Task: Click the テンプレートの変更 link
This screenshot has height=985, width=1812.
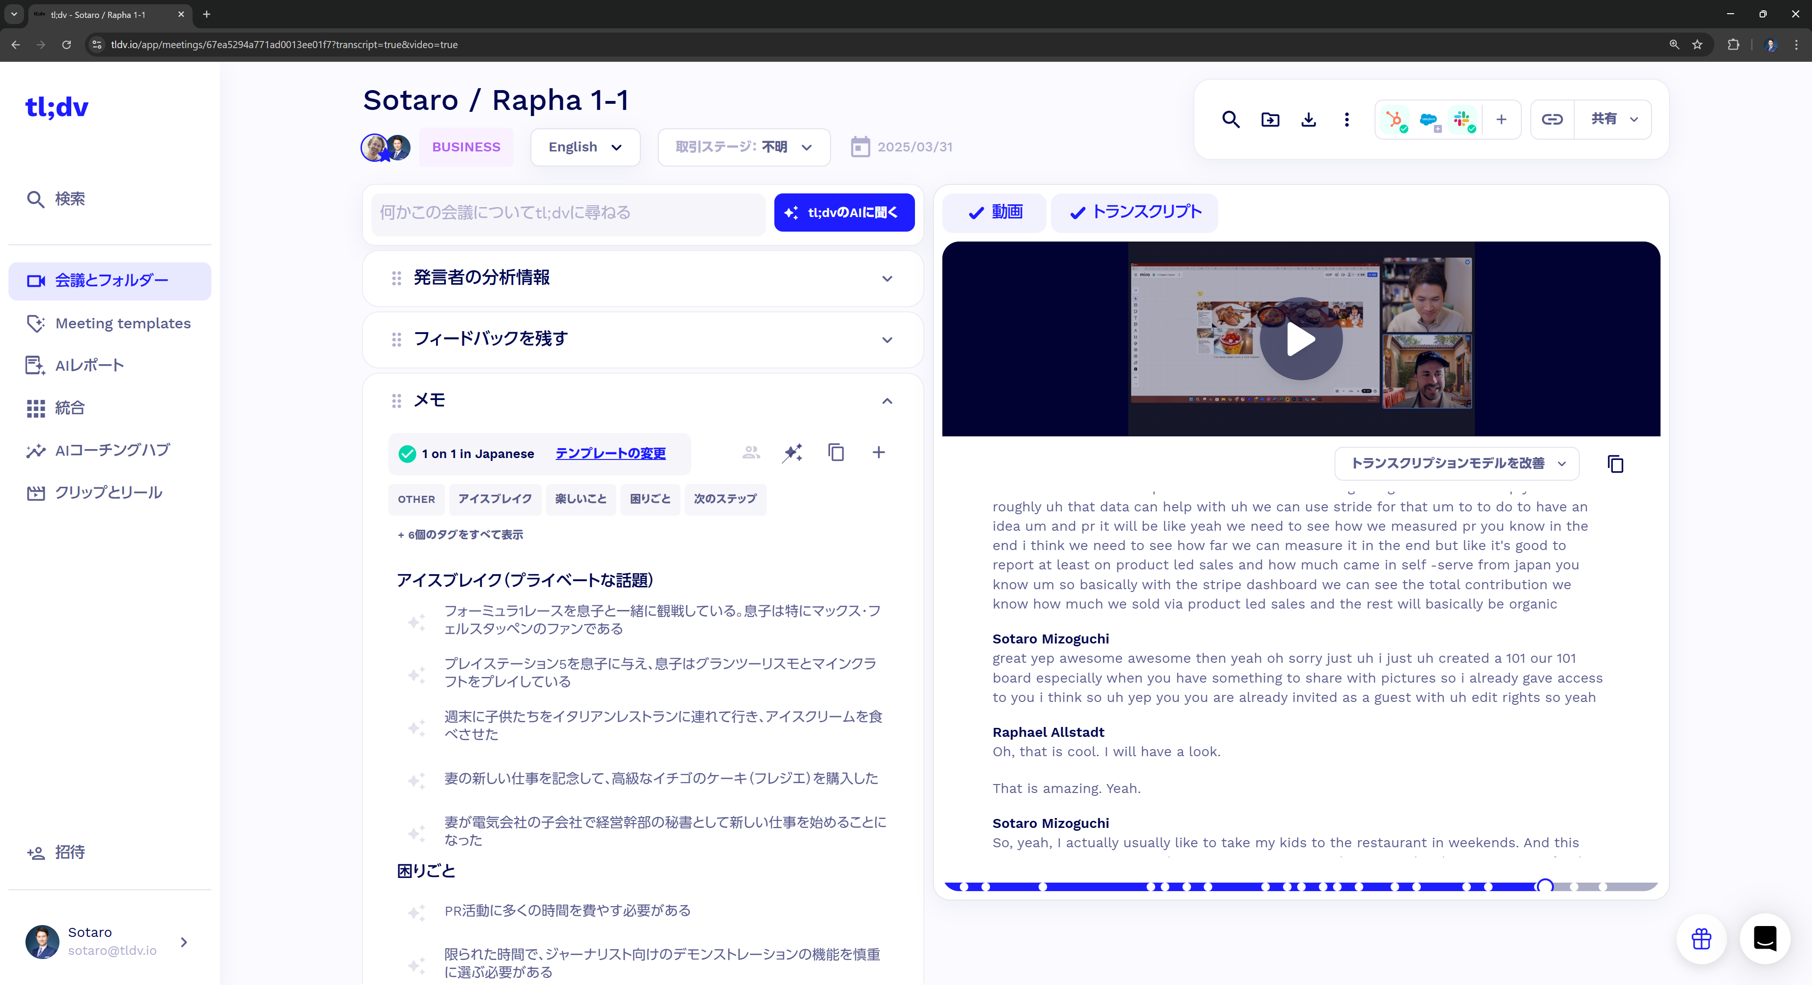Action: pyautogui.click(x=610, y=454)
